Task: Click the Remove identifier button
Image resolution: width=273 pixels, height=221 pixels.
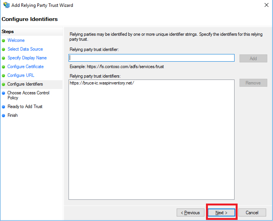Action: coord(253,83)
